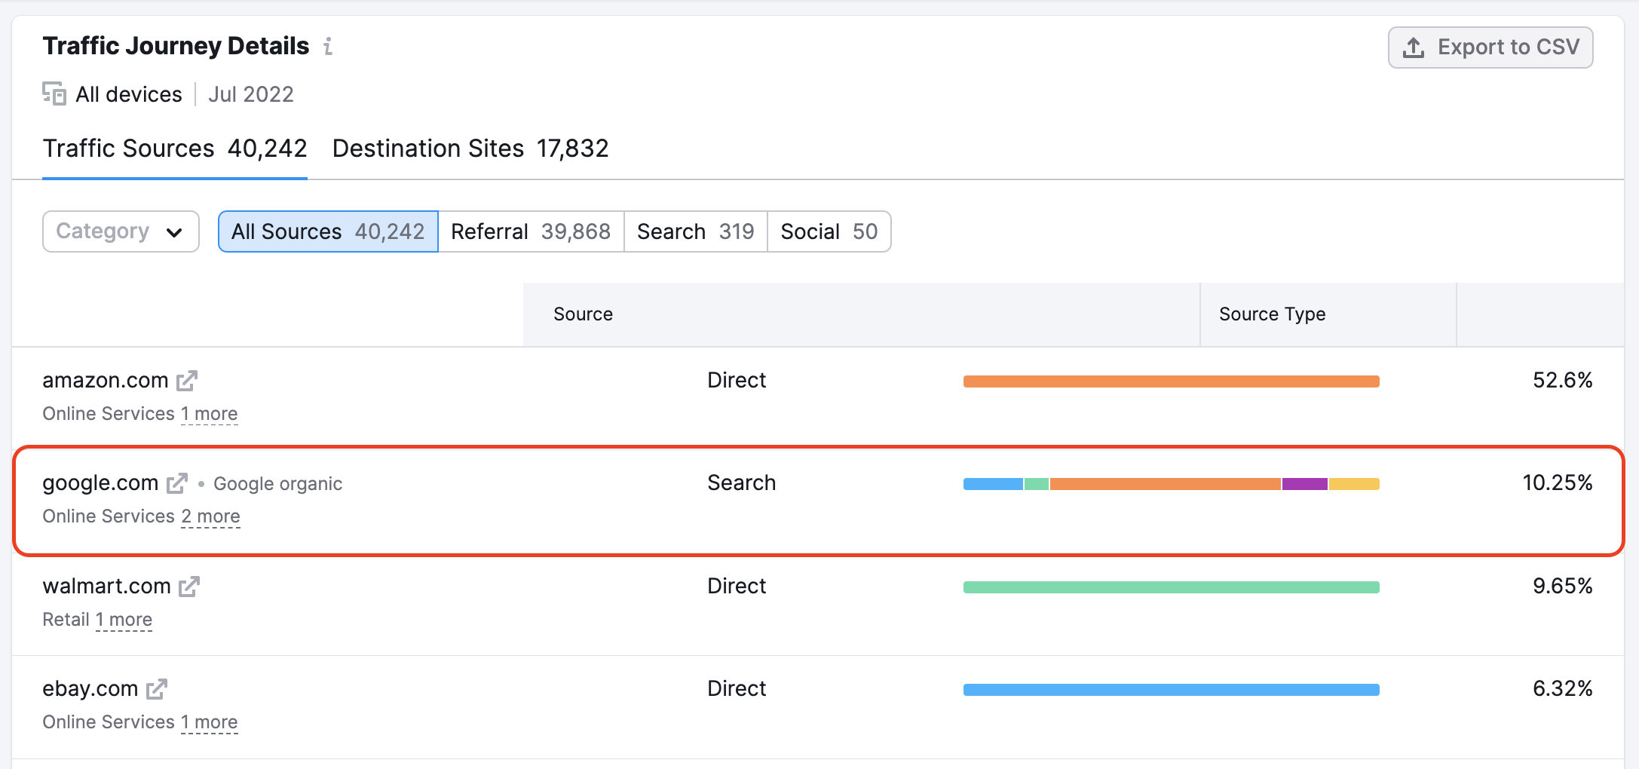Image resolution: width=1639 pixels, height=769 pixels.
Task: Switch to Traffic Sources tab
Action: click(x=175, y=149)
